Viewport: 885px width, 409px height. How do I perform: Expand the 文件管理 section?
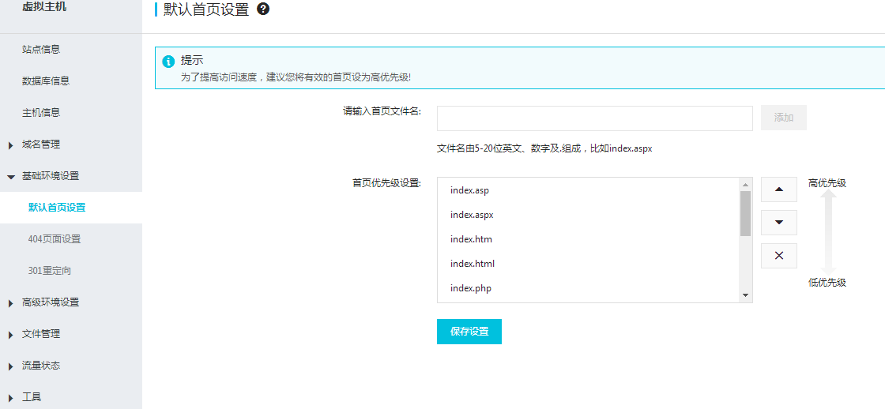click(40, 334)
